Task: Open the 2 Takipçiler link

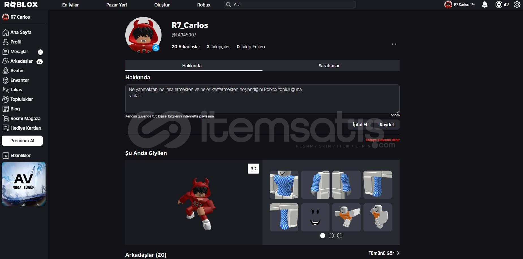Action: tap(218, 47)
